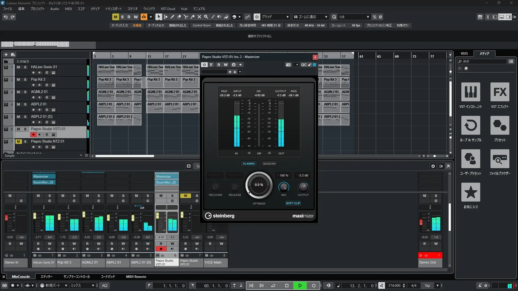
Task: Open the Sampler Control lower tab
Action: (76, 276)
